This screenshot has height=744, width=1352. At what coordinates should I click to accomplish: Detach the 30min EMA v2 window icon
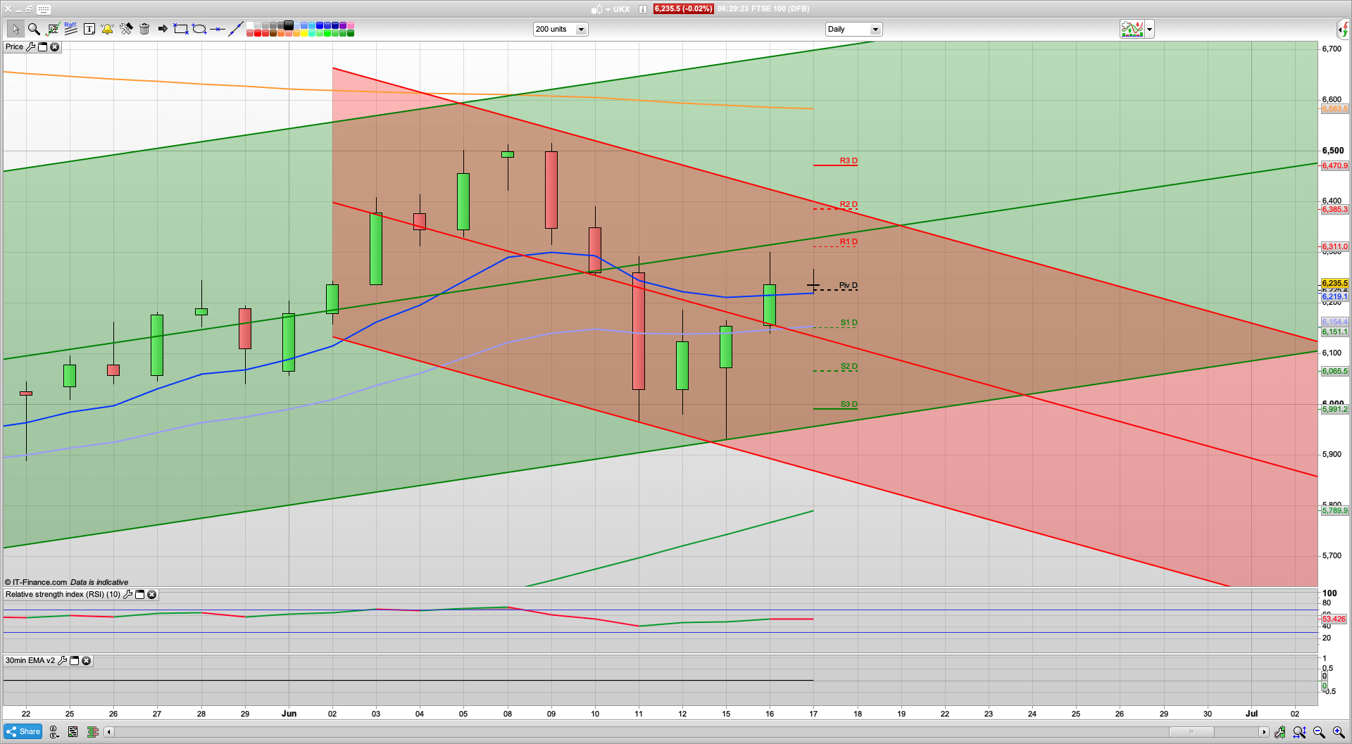(x=74, y=660)
